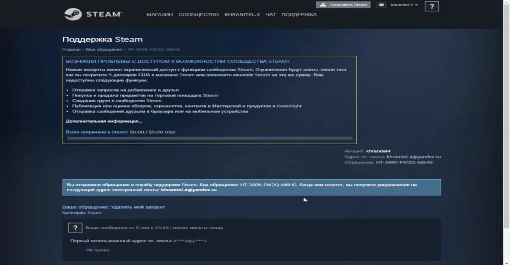The height and width of the screenshot is (265, 510).
Task: Click the ticket code after "Обращение:"
Action: (404, 162)
